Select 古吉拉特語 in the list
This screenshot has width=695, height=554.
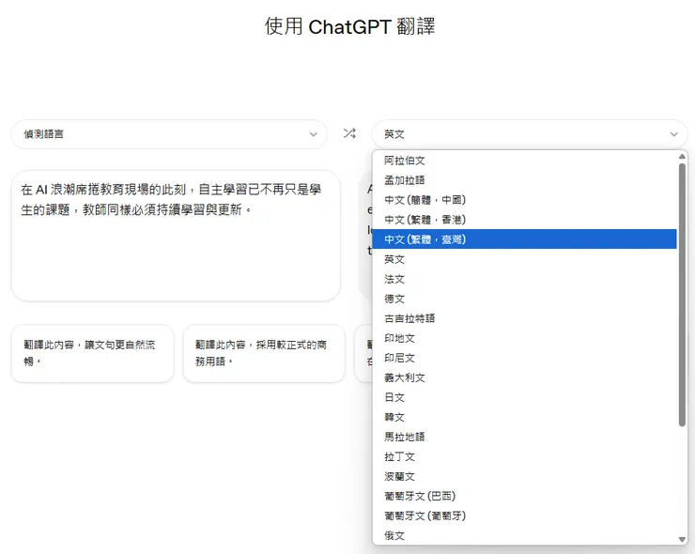(x=525, y=318)
